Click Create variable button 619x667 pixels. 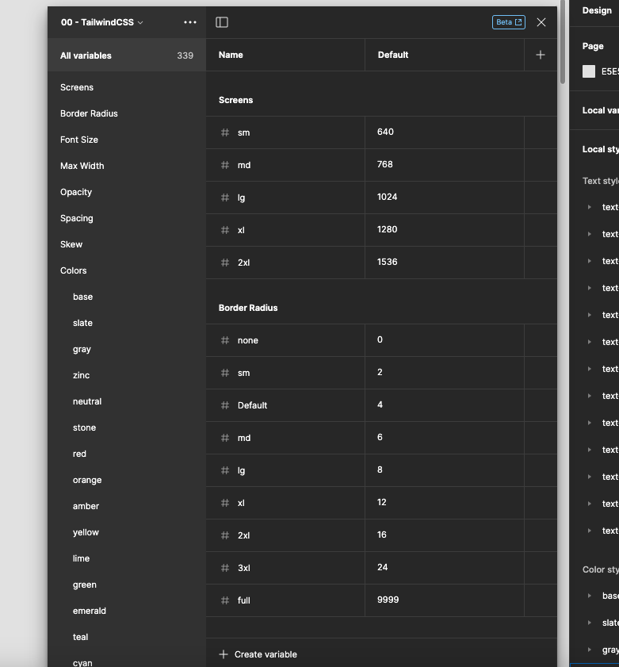258,654
